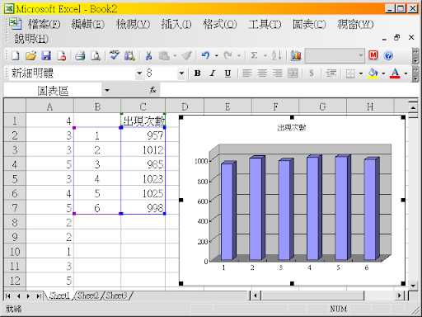
Task: Click the Redo arrow icon
Action: (227, 56)
